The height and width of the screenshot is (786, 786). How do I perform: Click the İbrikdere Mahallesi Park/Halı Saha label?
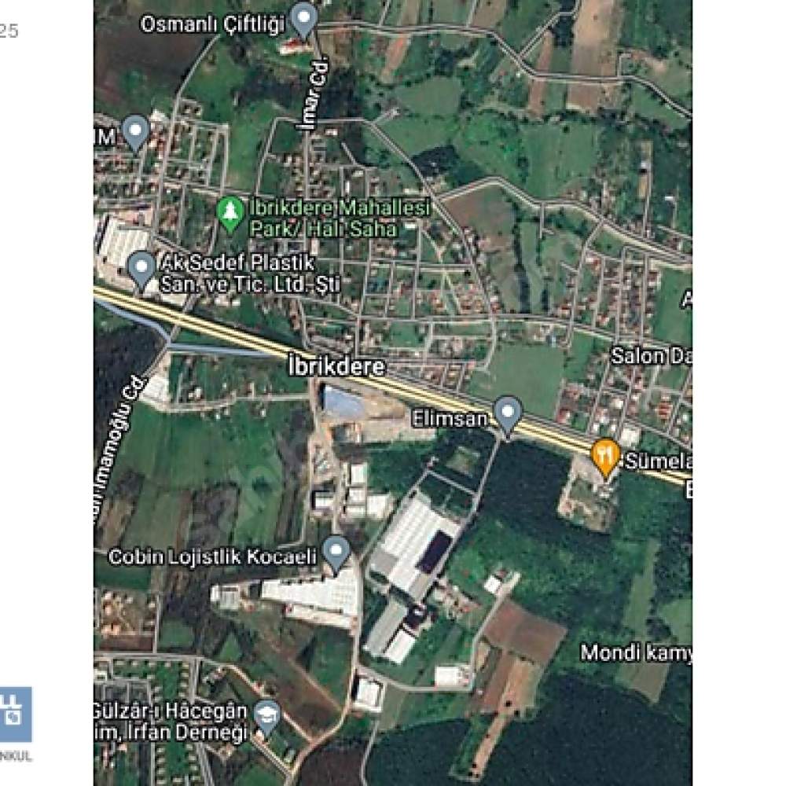coord(340,218)
